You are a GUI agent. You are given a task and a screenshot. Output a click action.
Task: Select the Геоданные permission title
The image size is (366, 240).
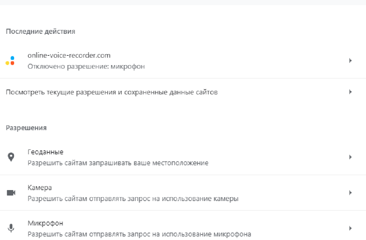pyautogui.click(x=45, y=152)
